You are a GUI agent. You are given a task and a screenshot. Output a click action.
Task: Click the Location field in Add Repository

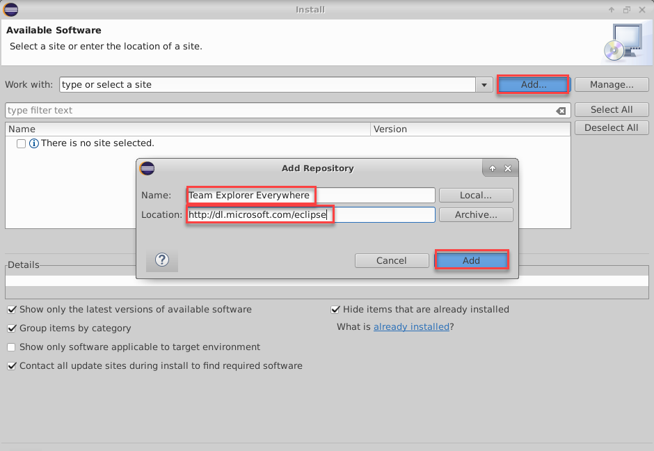(x=311, y=215)
